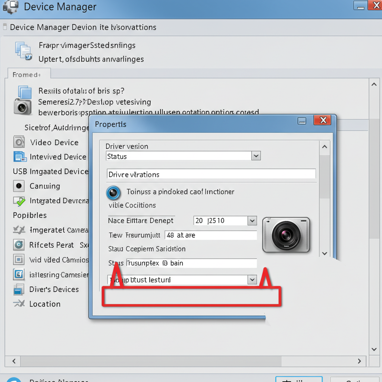Select USB Intgaated Device row
This screenshot has width=382, height=382.
click(x=51, y=172)
